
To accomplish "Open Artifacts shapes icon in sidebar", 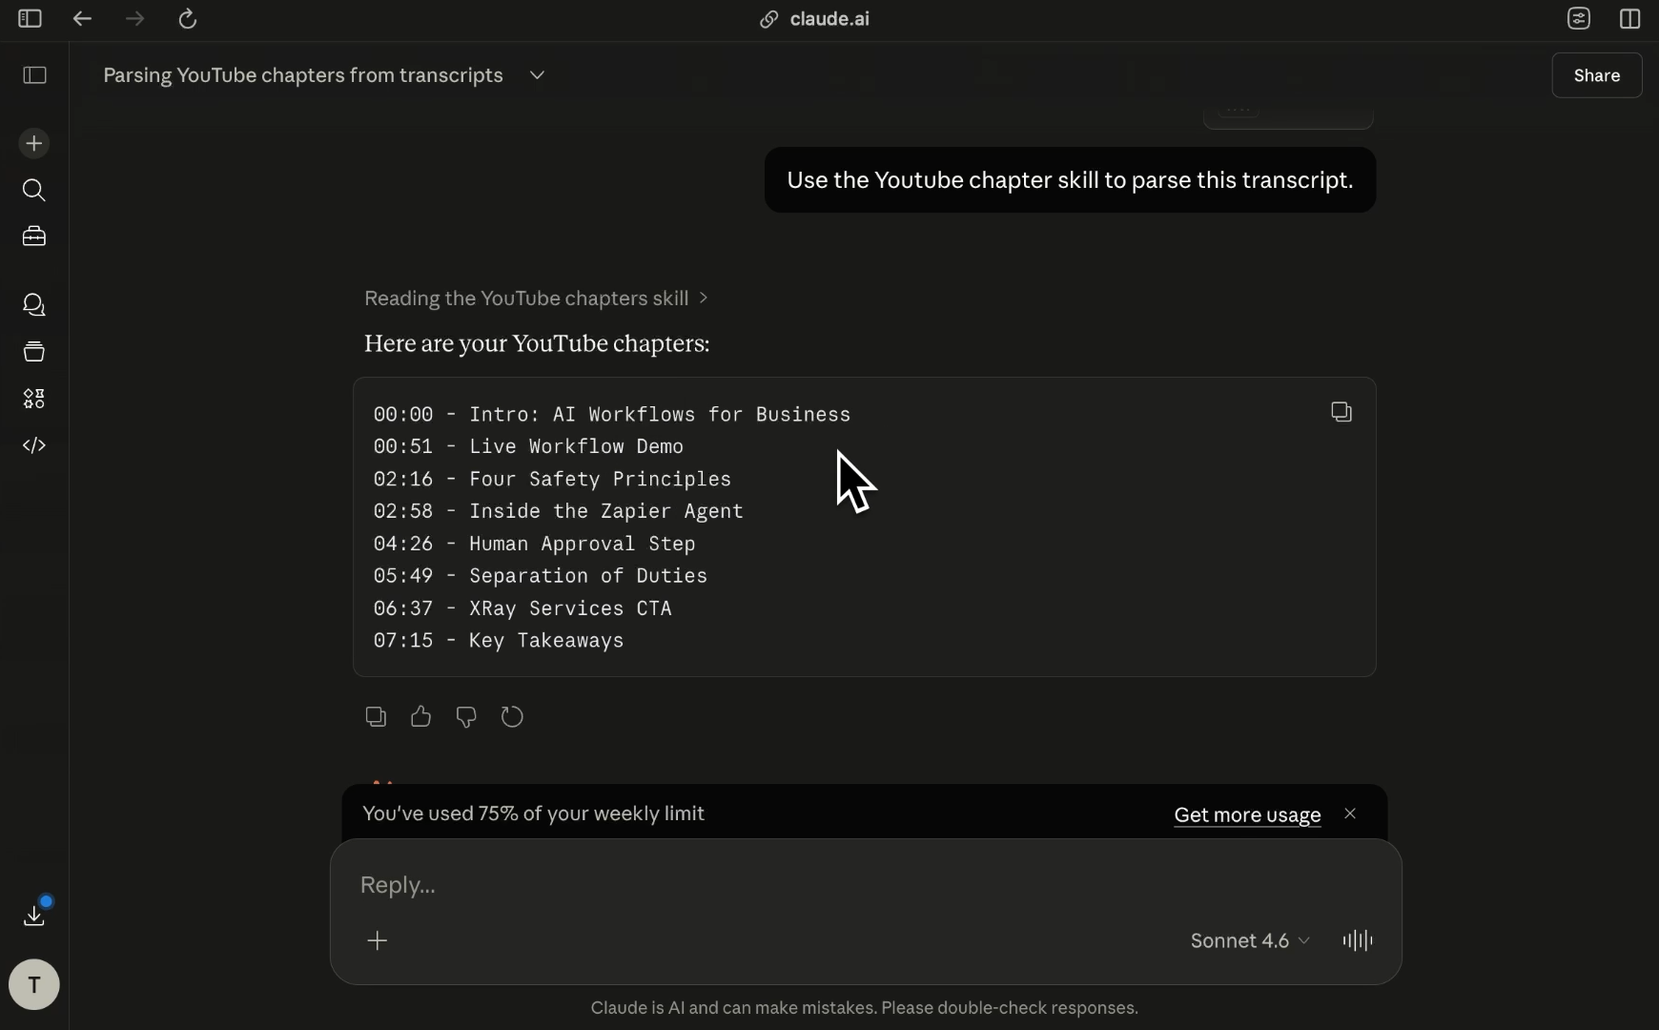I will (x=34, y=399).
